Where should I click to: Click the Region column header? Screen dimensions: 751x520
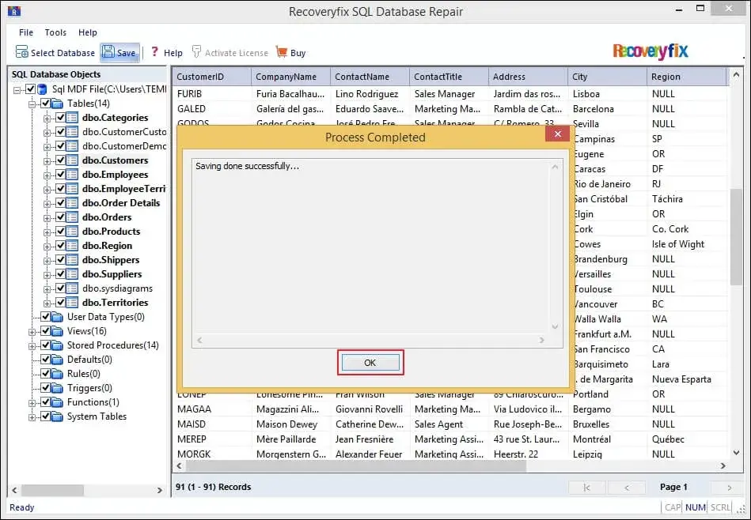(686, 77)
